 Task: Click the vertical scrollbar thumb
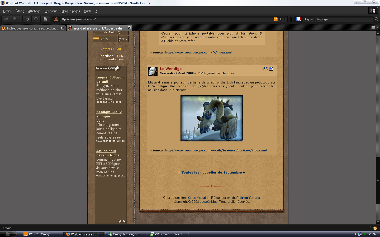click(x=378, y=180)
